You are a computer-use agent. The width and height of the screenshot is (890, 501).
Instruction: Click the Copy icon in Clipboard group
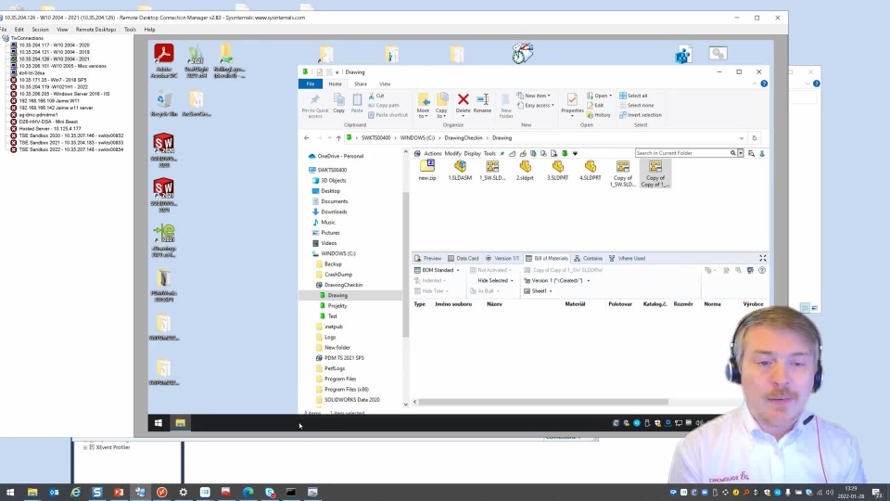click(x=339, y=100)
